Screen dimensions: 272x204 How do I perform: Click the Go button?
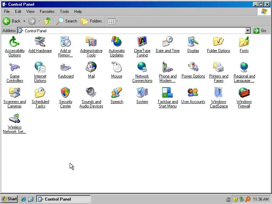260,31
